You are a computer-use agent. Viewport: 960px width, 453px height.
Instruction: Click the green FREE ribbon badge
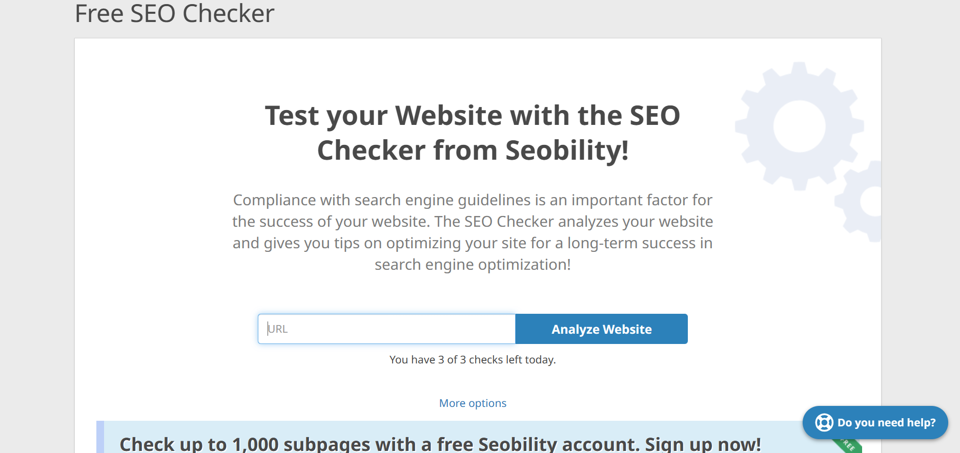[847, 445]
